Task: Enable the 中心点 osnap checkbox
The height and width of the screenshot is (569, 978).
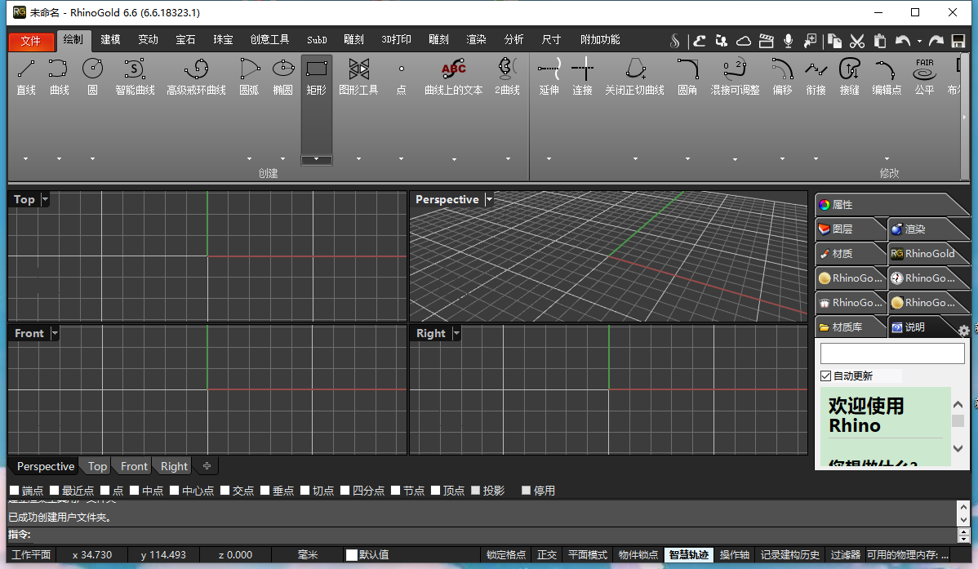Action: pos(175,491)
